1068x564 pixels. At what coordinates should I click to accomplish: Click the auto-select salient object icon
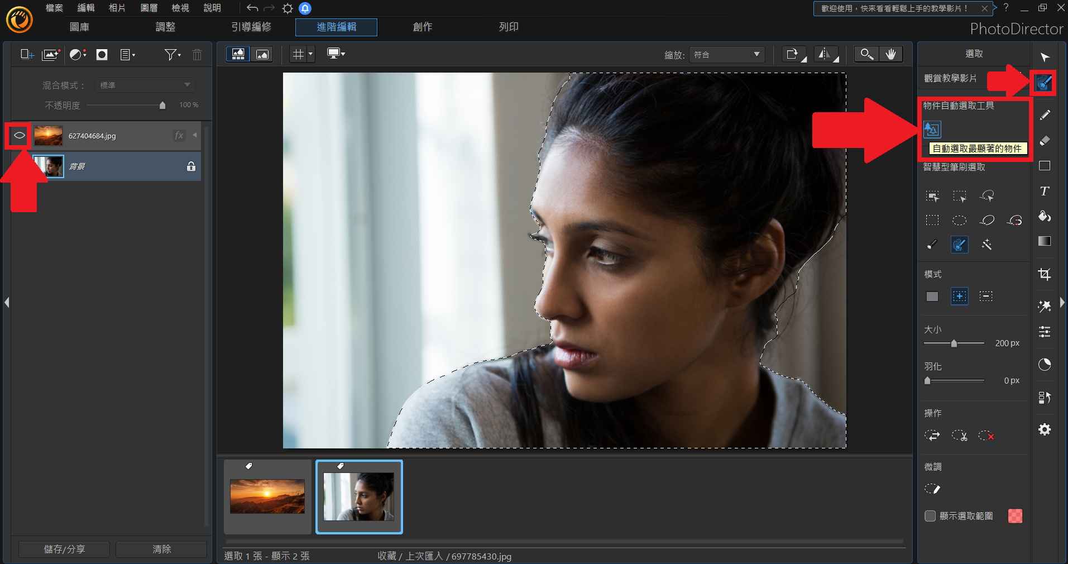tap(932, 130)
